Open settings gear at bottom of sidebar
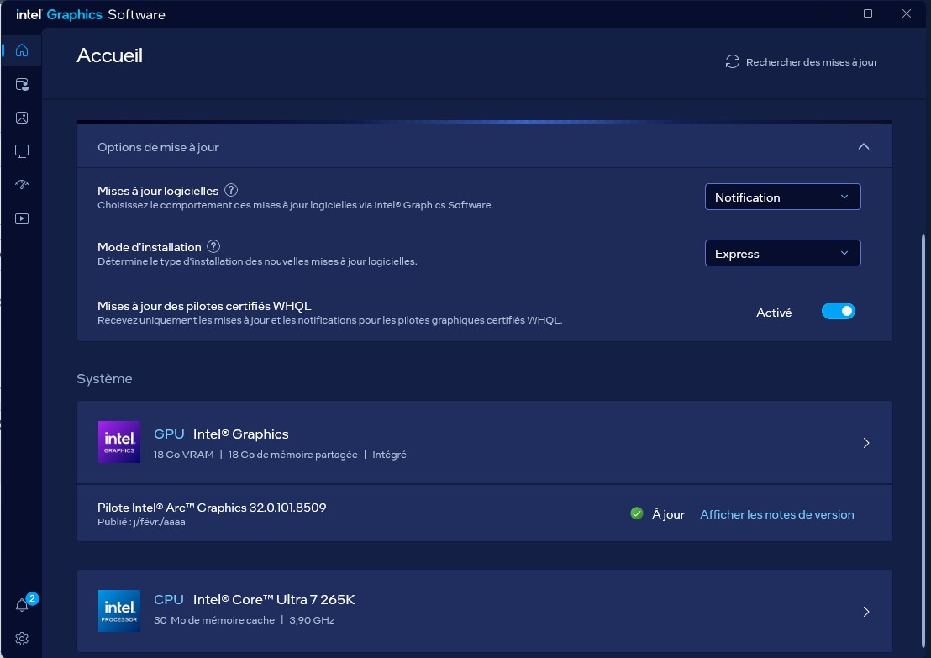The image size is (931, 658). click(x=22, y=639)
